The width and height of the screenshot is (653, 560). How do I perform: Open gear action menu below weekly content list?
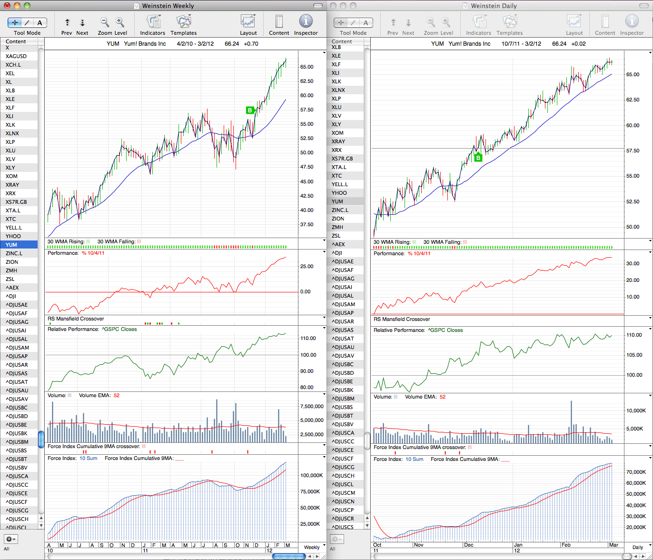pos(10,539)
